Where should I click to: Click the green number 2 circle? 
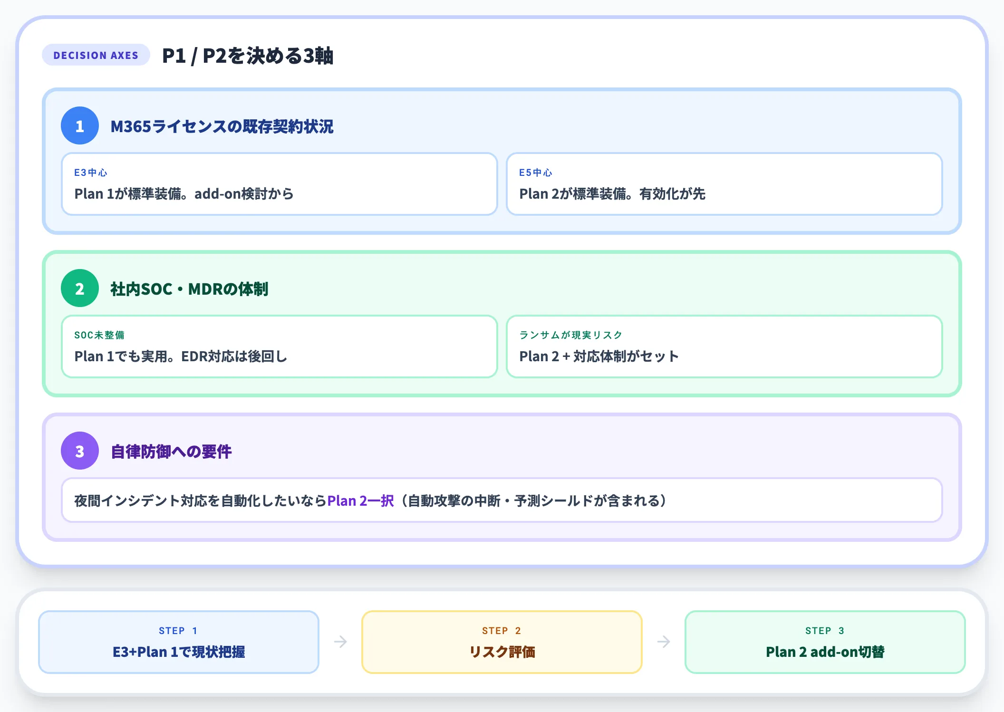(80, 288)
